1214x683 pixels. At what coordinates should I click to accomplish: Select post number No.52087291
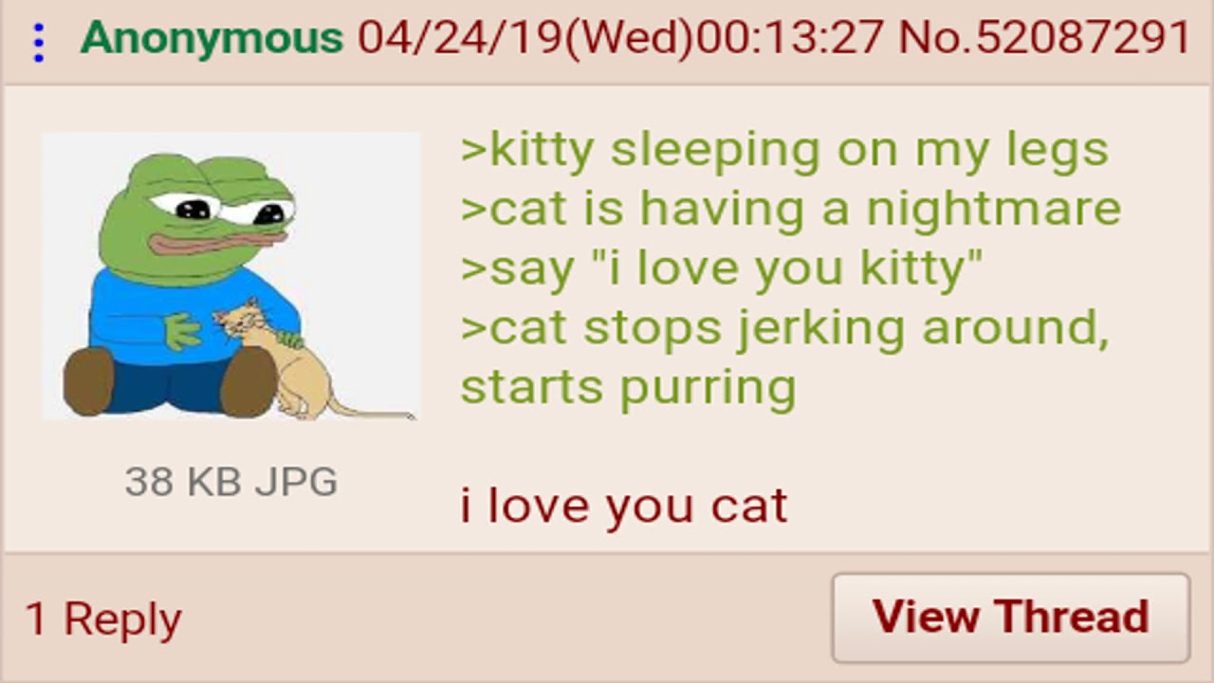pyautogui.click(x=1044, y=38)
